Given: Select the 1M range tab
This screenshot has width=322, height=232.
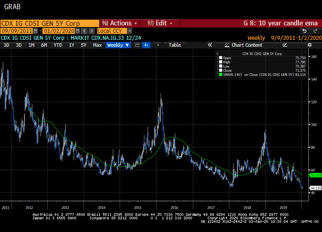Looking at the screenshot, I should (31, 45).
